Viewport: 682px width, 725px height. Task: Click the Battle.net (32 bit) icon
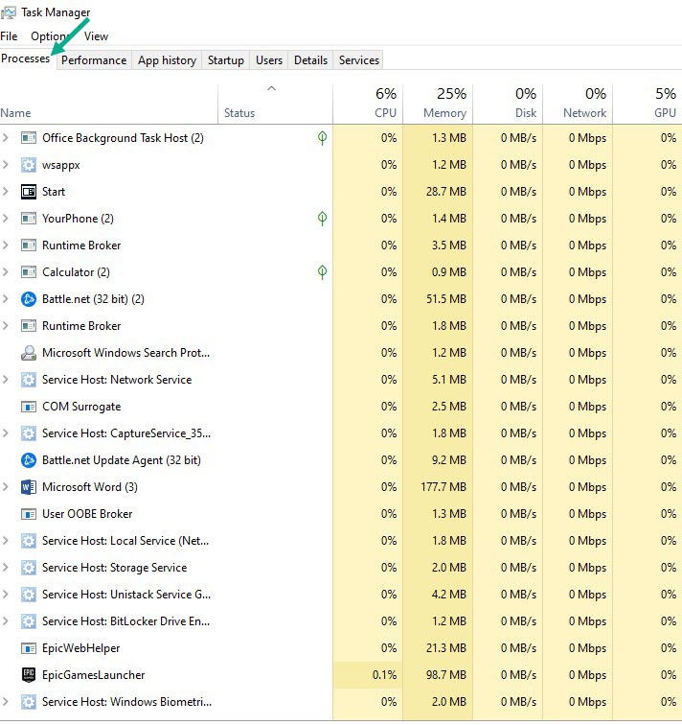click(29, 299)
